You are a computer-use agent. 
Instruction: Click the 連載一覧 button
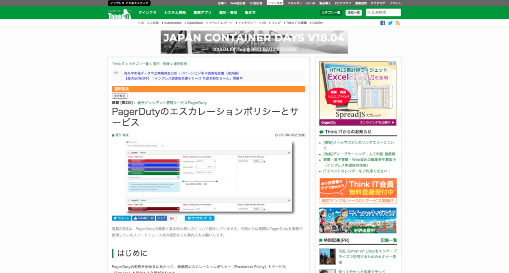coord(354,13)
